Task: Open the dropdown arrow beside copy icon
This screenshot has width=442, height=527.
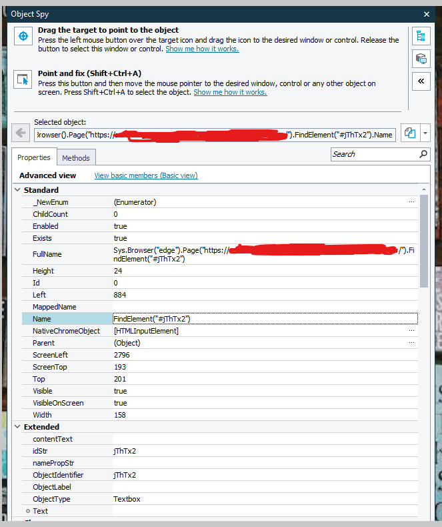Action: [x=425, y=133]
